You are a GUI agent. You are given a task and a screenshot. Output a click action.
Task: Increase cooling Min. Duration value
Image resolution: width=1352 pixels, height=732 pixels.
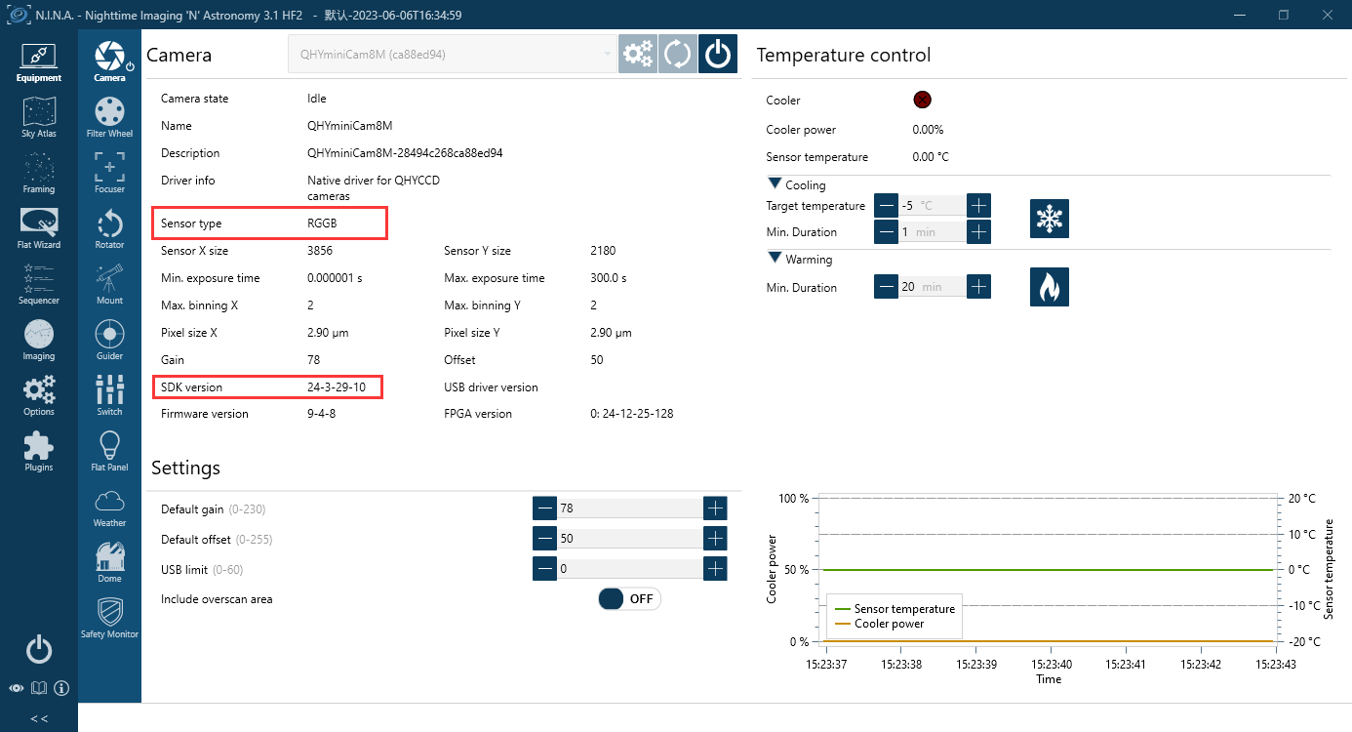979,232
